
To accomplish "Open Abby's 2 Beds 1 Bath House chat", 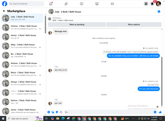I will (22, 46).
